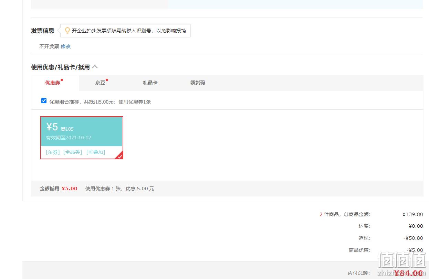Click the 不开发票 text

pos(49,46)
